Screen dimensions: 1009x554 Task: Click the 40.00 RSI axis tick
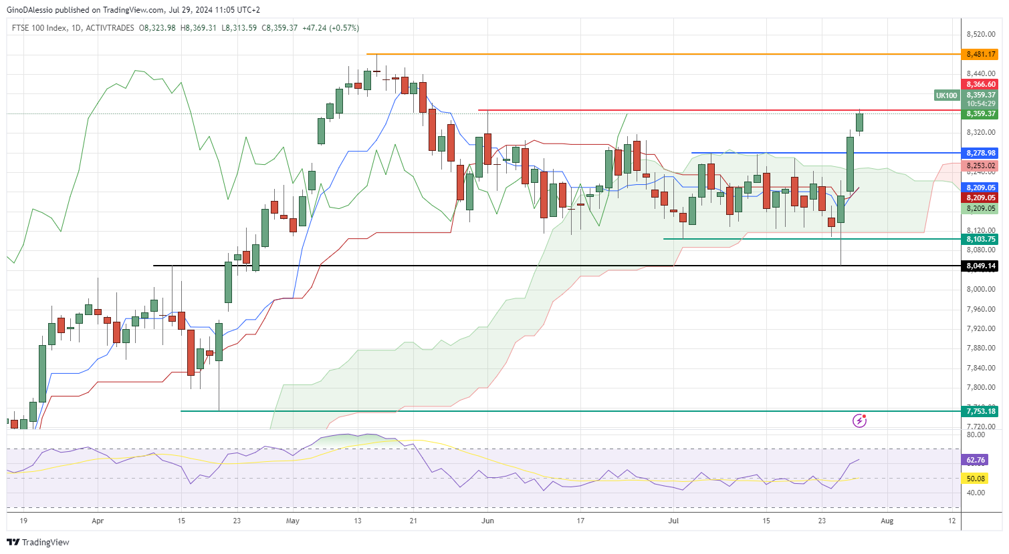tap(976, 493)
